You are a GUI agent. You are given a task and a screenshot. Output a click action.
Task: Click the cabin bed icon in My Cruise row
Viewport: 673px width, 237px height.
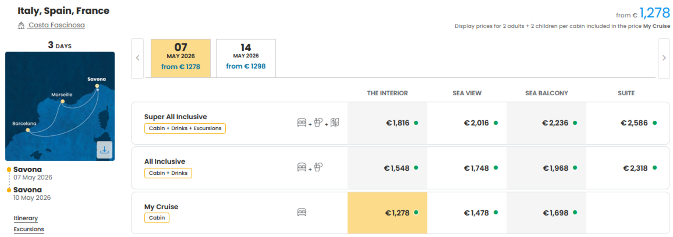click(x=302, y=212)
